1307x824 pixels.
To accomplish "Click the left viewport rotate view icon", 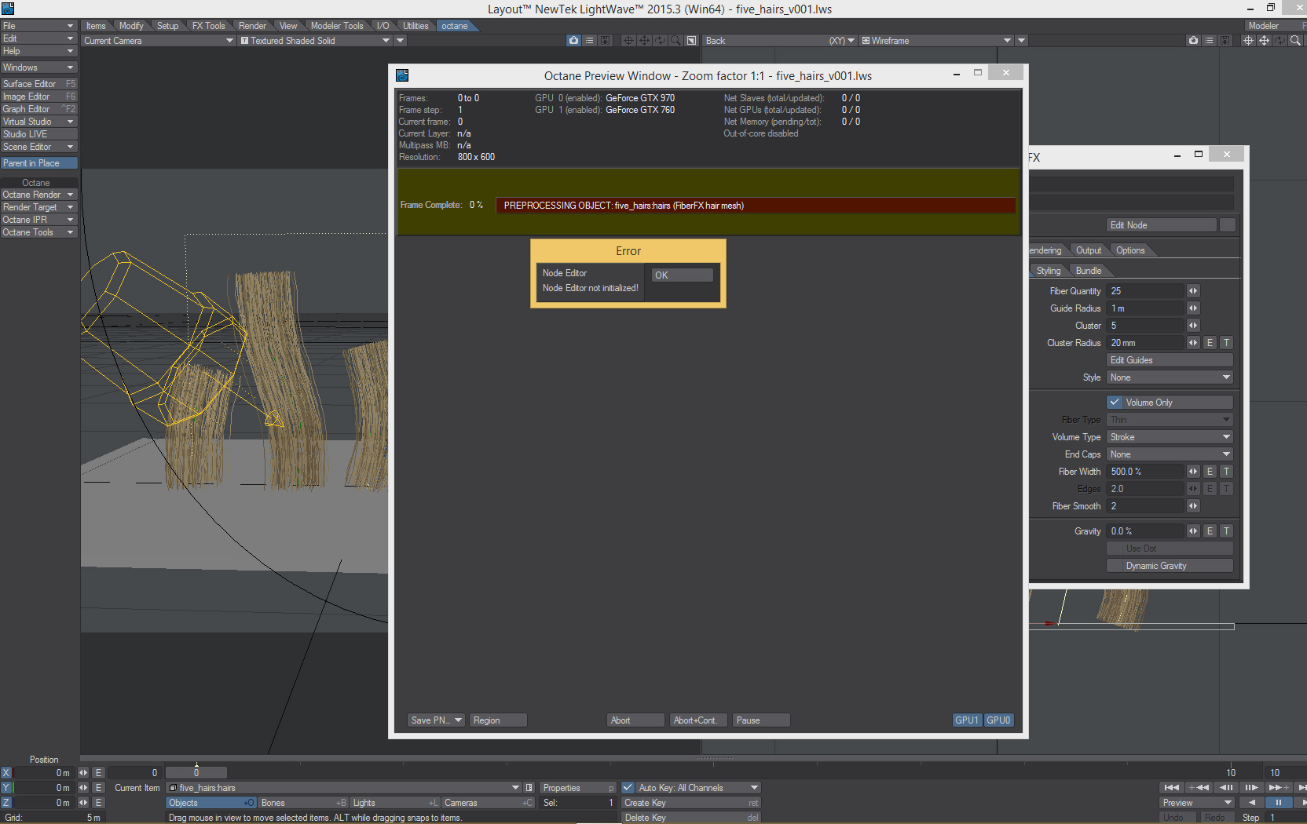I will tap(660, 41).
